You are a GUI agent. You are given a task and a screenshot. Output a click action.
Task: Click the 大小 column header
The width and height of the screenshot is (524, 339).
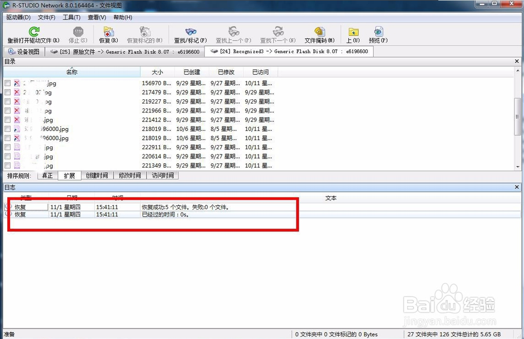point(157,72)
